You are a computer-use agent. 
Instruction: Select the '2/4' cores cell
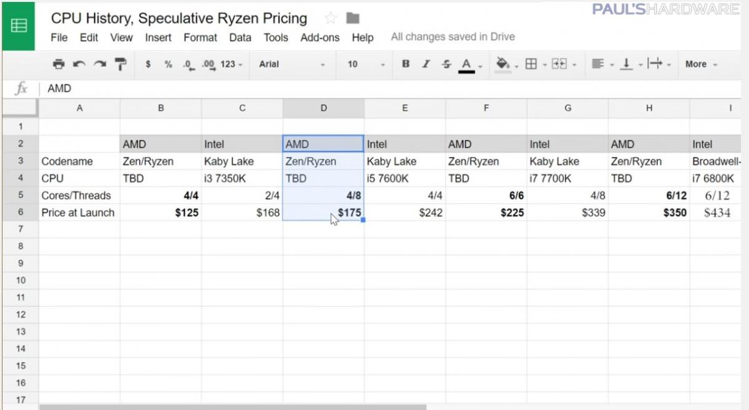tap(242, 196)
